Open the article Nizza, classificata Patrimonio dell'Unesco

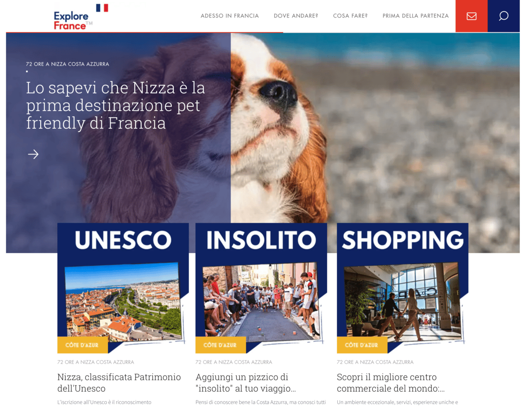119,382
